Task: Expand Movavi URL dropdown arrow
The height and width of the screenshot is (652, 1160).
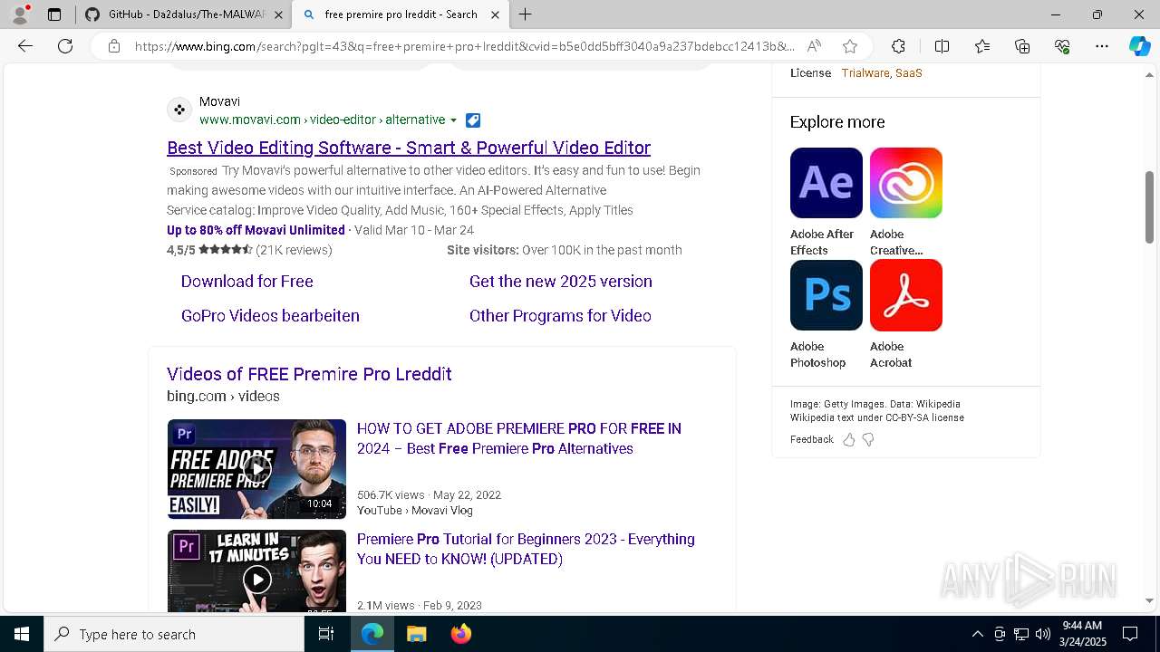Action: [x=454, y=120]
